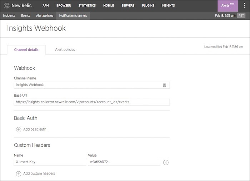Screen dimensions: 250x181
Task: Click into the Base Url field
Action: [x=92, y=102]
